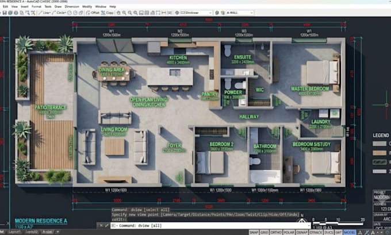Toggle OSNAP in status bar
The image size is (391, 235).
(x=302, y=232)
